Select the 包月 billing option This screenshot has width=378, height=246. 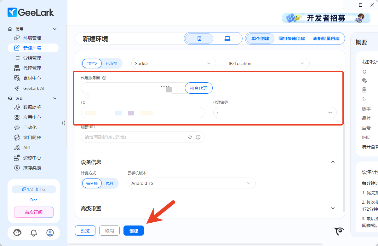click(x=110, y=183)
